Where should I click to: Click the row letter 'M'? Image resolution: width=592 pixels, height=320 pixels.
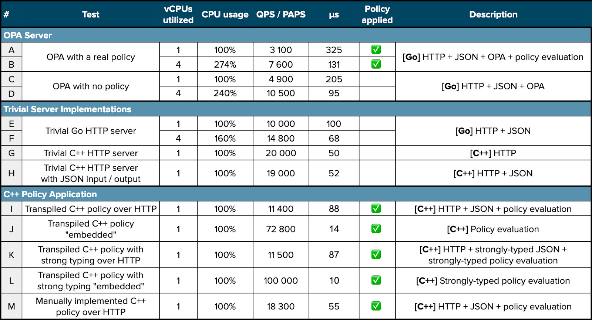(x=11, y=306)
